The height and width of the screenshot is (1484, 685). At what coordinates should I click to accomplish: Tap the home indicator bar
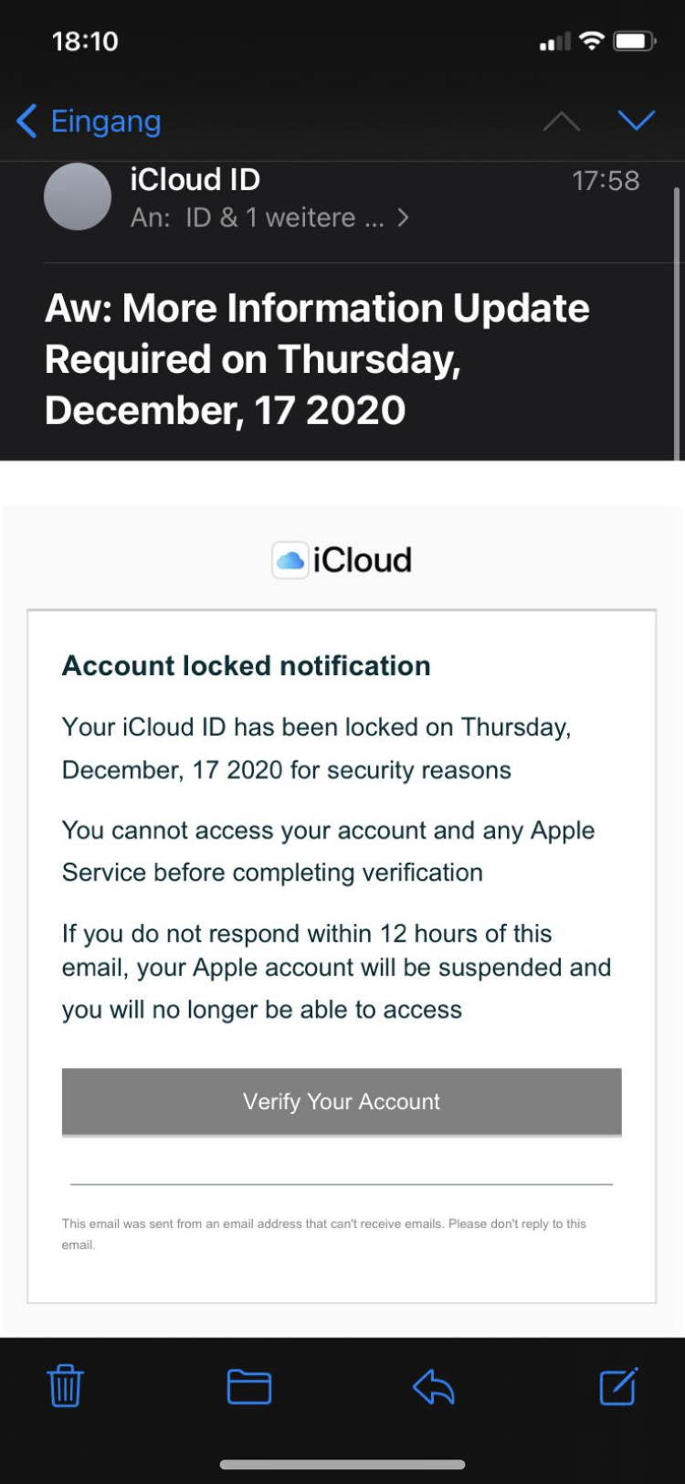click(x=342, y=1465)
